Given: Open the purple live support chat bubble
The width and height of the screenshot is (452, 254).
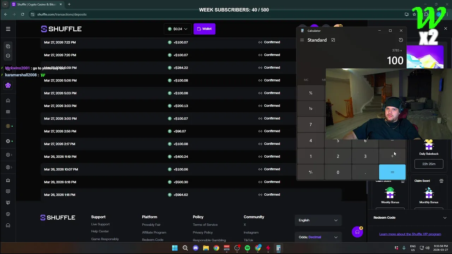Looking at the screenshot, I should [357, 232].
